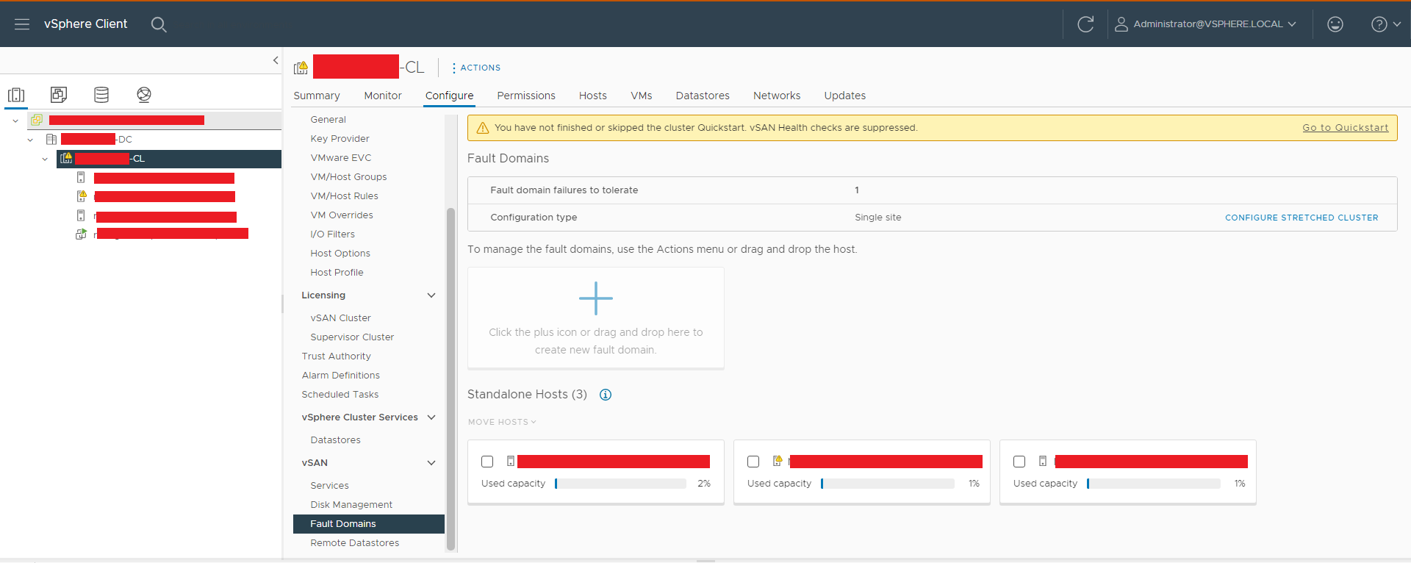This screenshot has width=1411, height=563.
Task: Open the Monitor tab
Action: click(x=383, y=96)
